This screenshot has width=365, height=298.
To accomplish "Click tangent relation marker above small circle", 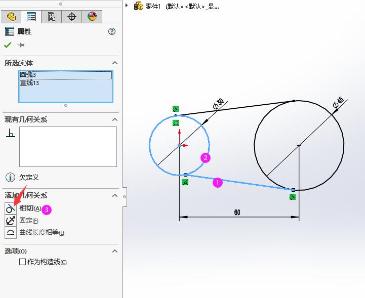I will click(x=176, y=109).
